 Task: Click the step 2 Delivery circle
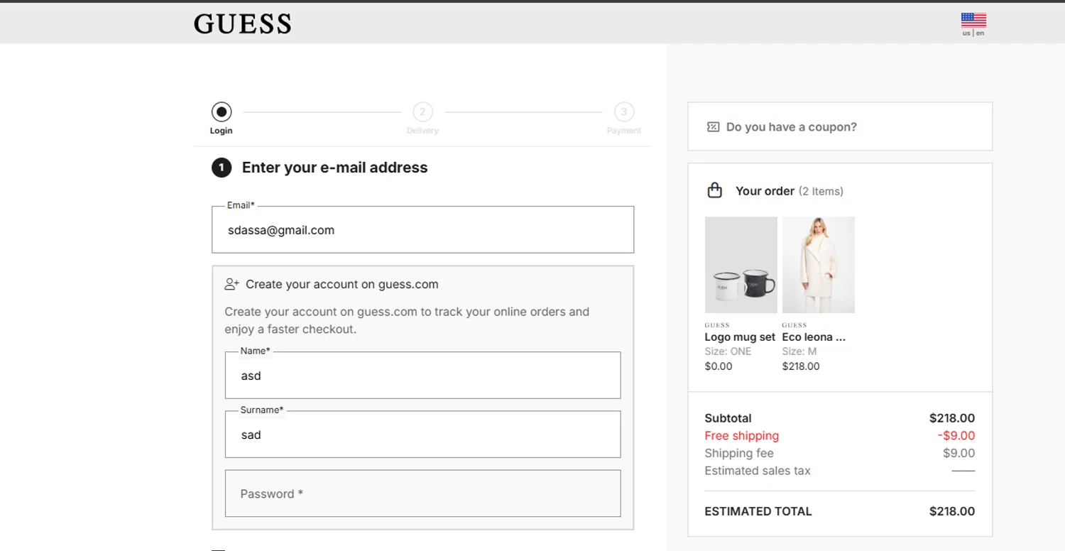click(x=422, y=111)
